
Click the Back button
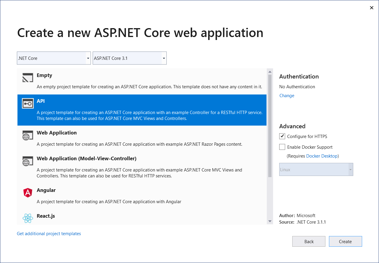point(309,241)
